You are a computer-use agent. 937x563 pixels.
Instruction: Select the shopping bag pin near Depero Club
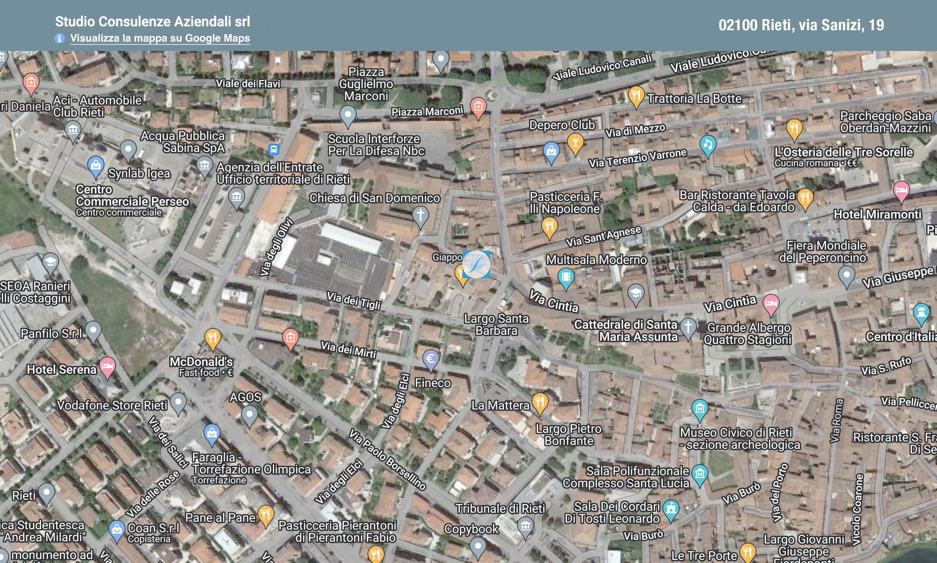(551, 152)
